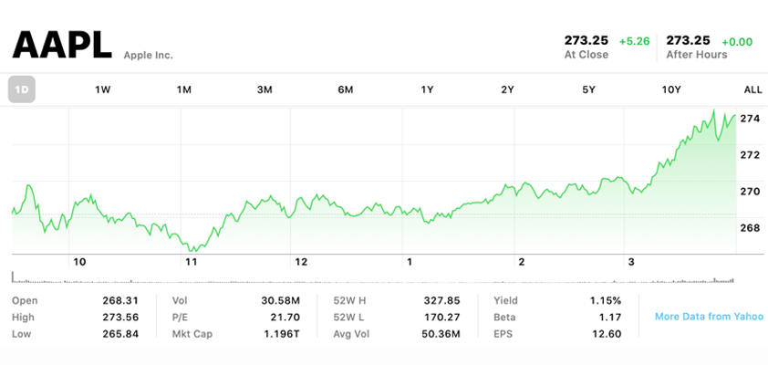Select the 1D time range tab

(22, 89)
